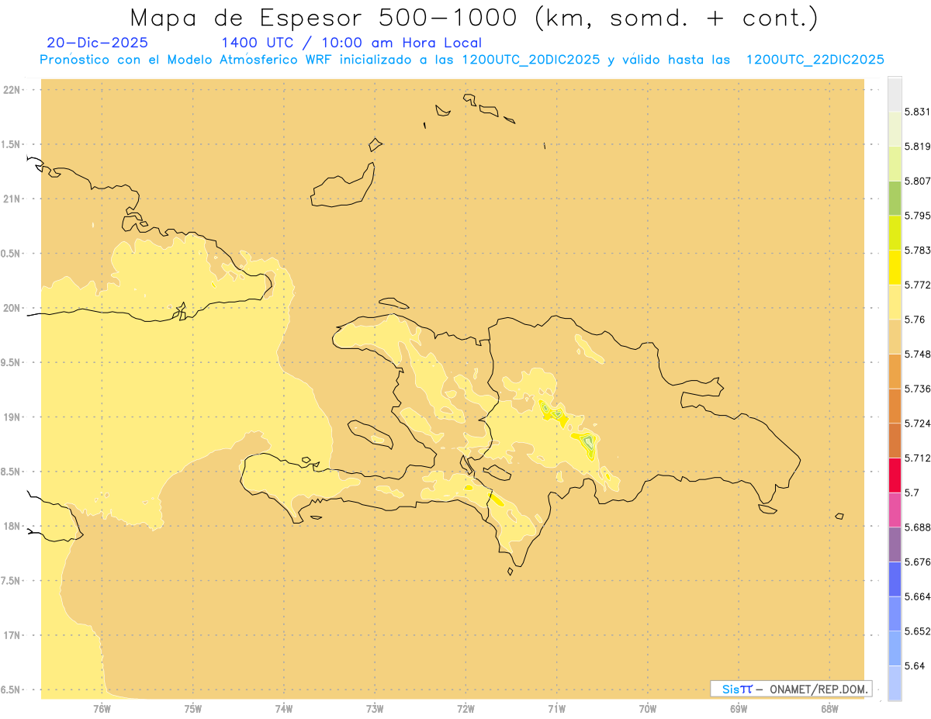Click the 74W longitude label
931x719 pixels.
coord(284,708)
